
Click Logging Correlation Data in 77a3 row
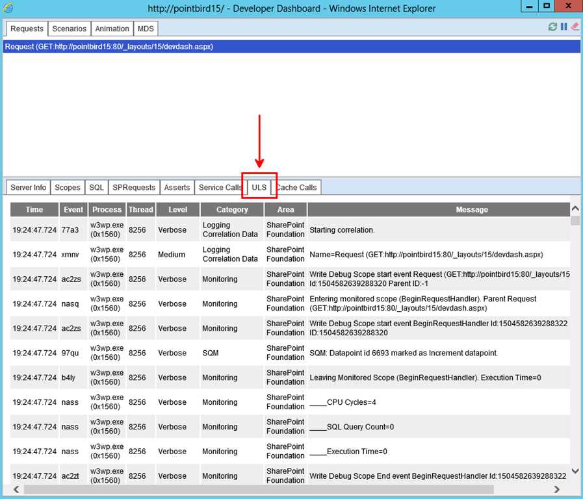point(230,229)
